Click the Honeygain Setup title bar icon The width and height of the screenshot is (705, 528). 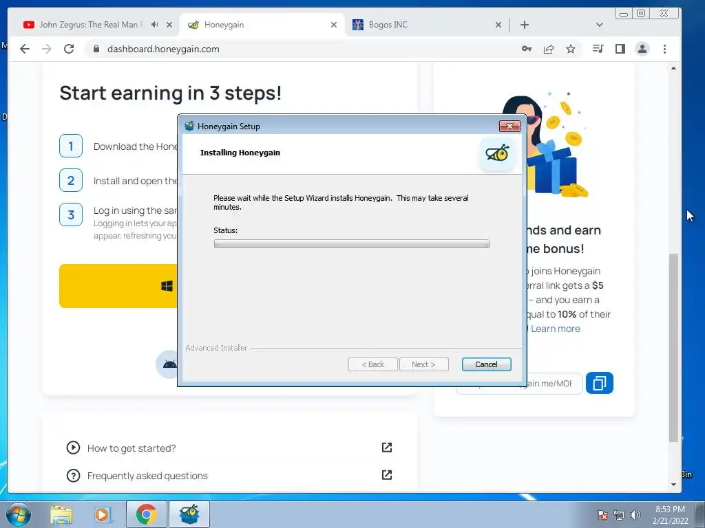tap(190, 126)
